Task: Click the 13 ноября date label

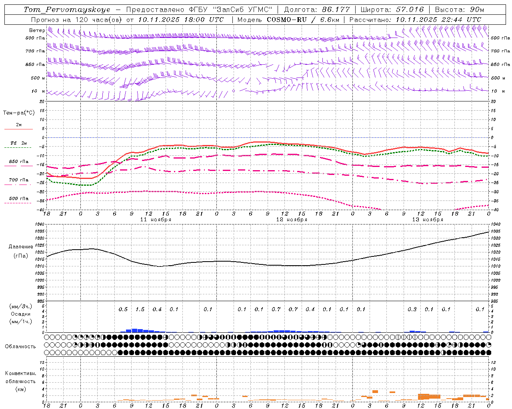Action: [x=428, y=220]
